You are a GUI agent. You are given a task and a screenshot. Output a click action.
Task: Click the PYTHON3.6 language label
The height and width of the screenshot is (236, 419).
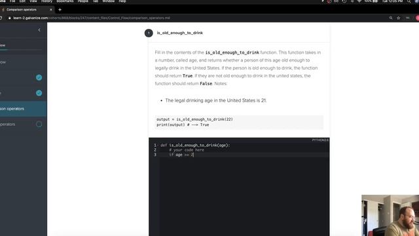320,140
